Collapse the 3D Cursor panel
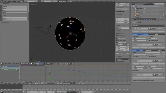This screenshot has width=166, height=93. (x=117, y=14)
